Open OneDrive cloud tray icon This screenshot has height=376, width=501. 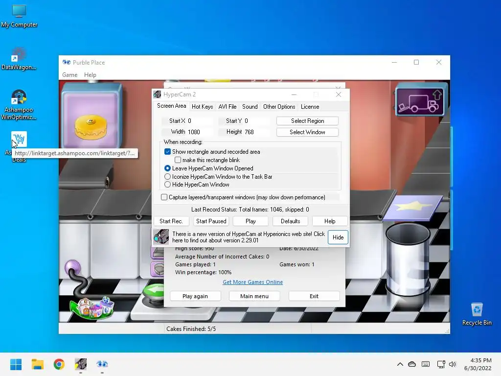click(x=412, y=364)
